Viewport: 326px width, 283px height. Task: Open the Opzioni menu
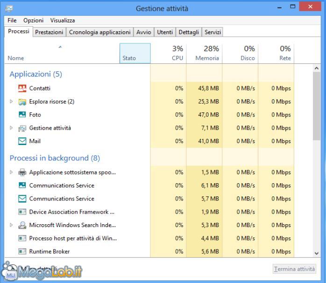(33, 21)
